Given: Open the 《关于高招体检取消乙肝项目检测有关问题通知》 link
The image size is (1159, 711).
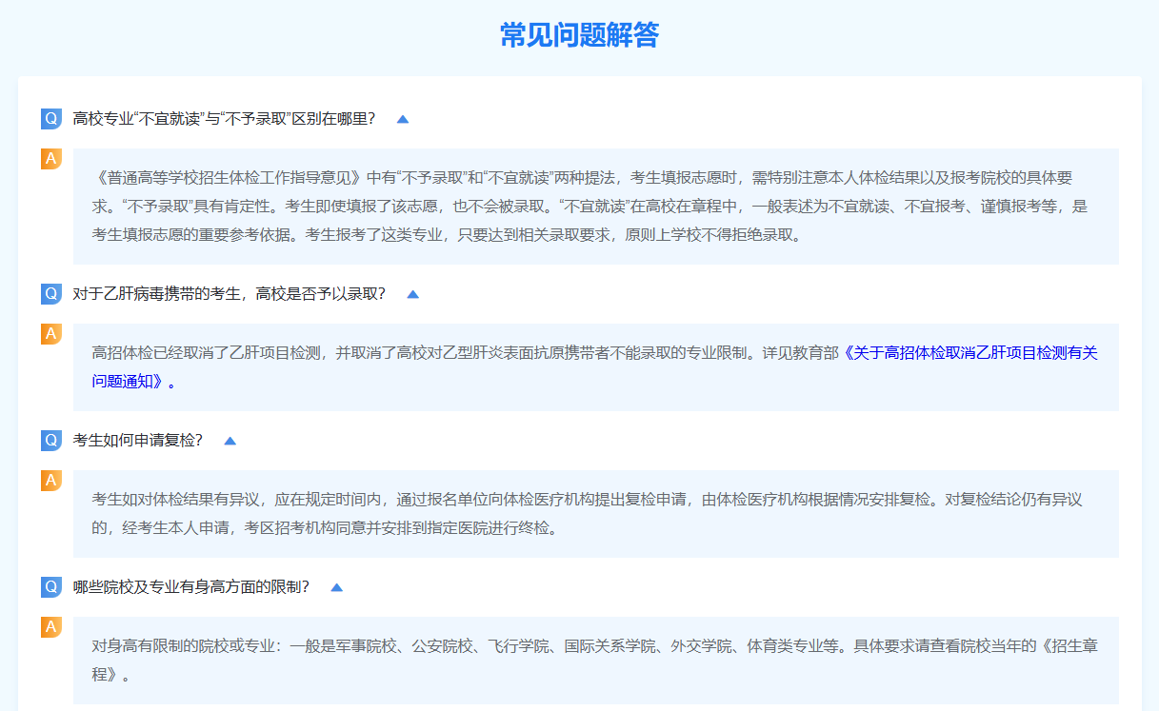Looking at the screenshot, I should coord(970,353).
